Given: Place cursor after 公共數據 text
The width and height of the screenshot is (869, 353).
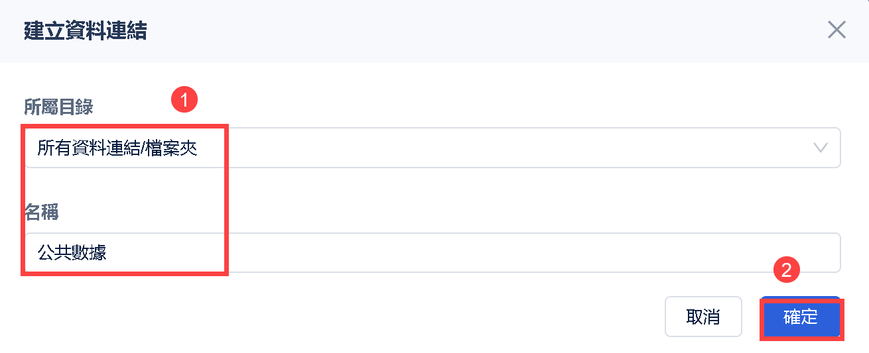Looking at the screenshot, I should 108,252.
